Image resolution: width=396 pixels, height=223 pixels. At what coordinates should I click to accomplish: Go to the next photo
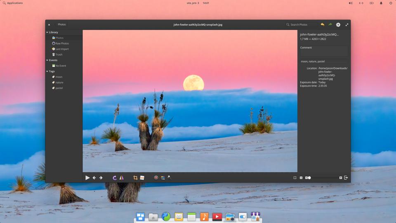click(101, 178)
